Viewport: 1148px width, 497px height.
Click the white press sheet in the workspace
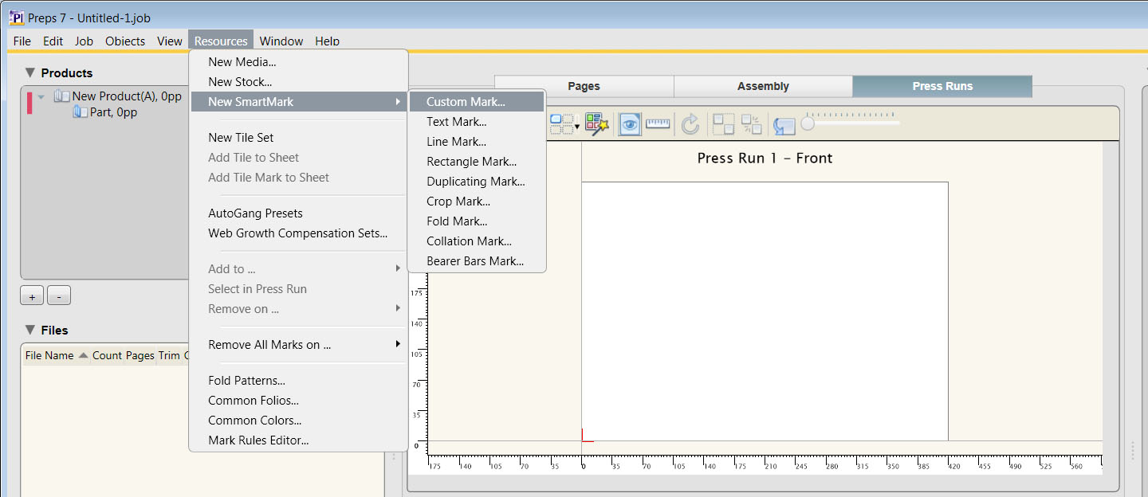(x=765, y=311)
